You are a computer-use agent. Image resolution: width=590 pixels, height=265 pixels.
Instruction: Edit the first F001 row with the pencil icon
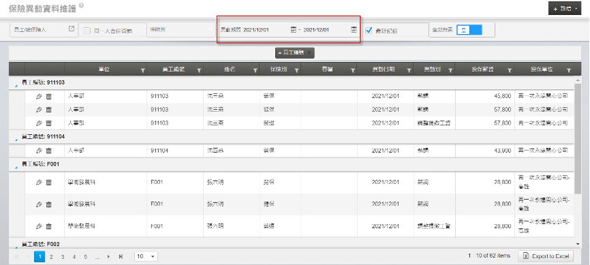tap(39, 183)
